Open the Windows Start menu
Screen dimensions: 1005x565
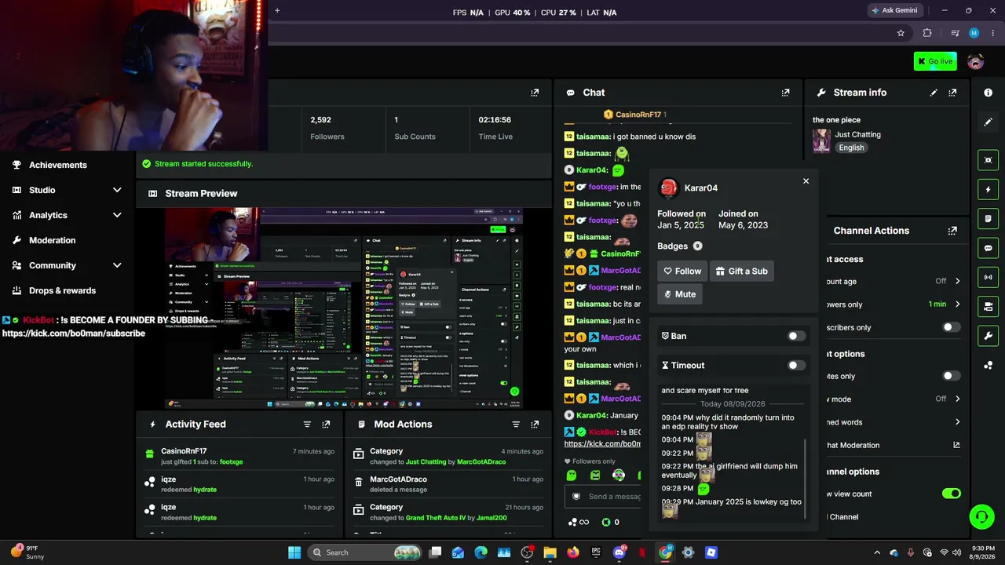pos(294,552)
